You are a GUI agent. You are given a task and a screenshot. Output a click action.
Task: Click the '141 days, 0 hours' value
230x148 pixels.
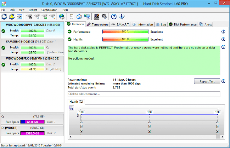point(124,80)
